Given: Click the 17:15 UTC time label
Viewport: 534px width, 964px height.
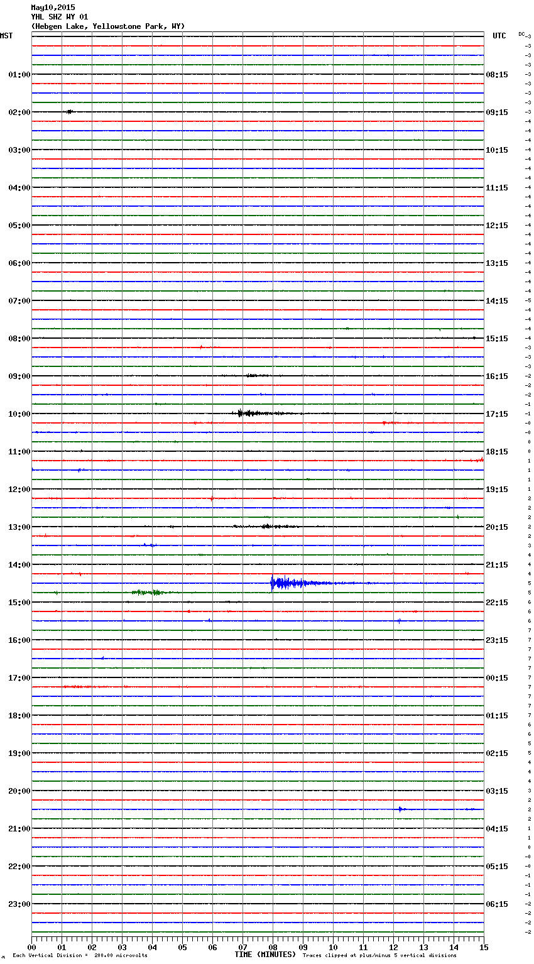Looking at the screenshot, I should pyautogui.click(x=497, y=414).
